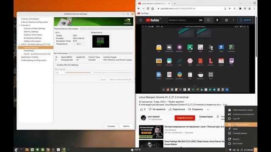Image resolution: width=271 pixels, height=152 pixels.
Task: Open YouTube apps grid icon
Action: (227, 20)
